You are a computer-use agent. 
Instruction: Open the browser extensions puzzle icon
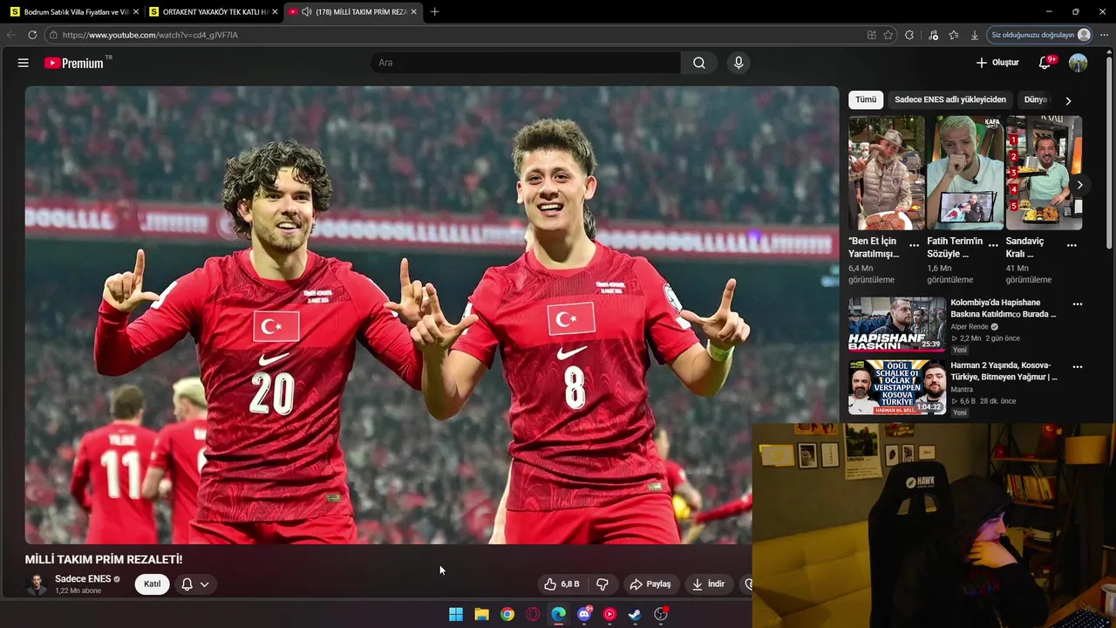pos(909,35)
